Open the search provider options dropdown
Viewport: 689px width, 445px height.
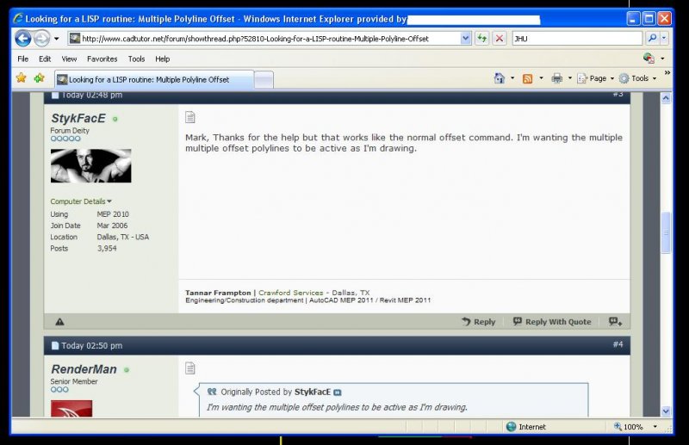[x=664, y=39]
